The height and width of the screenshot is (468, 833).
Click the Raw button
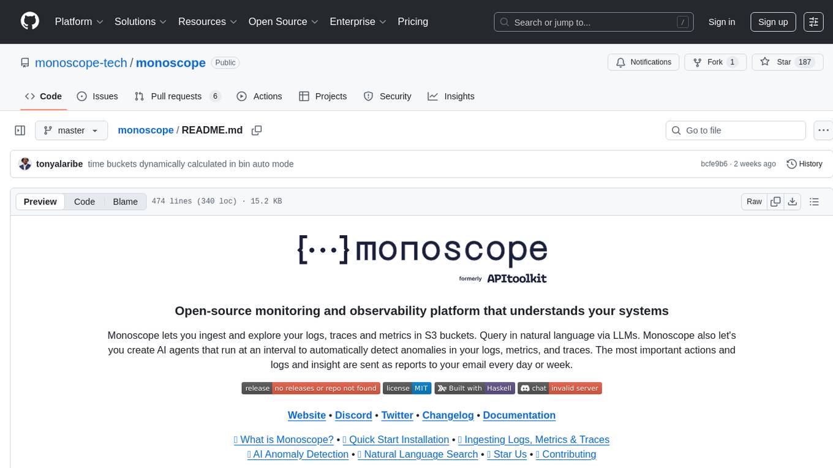(x=754, y=202)
